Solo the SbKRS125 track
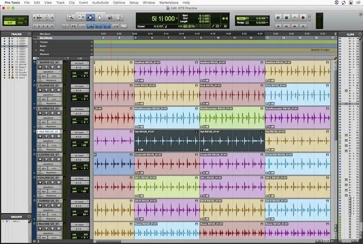The width and height of the screenshot is (363, 244). [53, 67]
